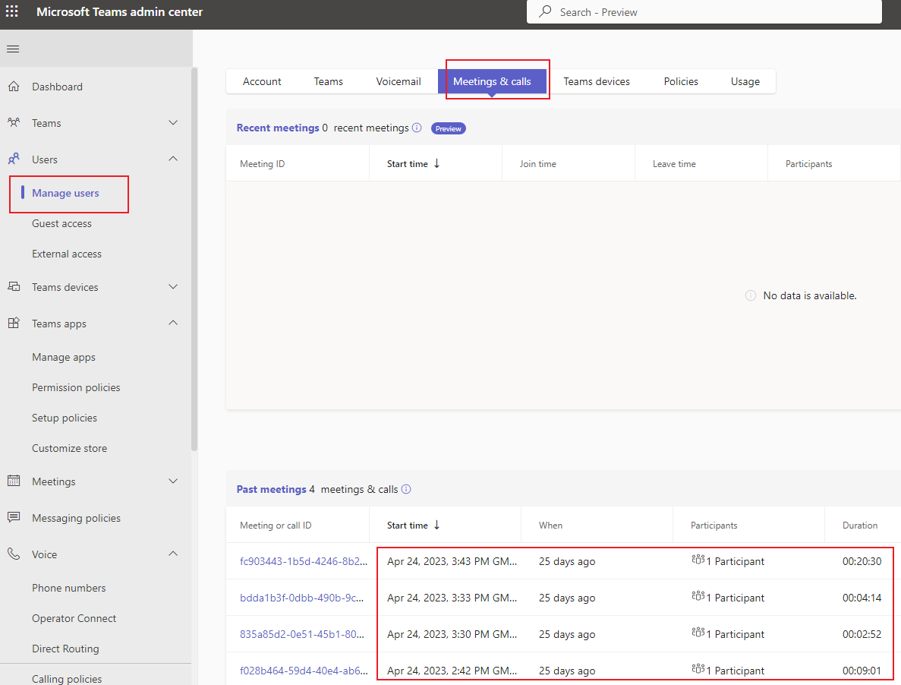
Task: Click the Messaging policies chat icon
Action: point(14,517)
